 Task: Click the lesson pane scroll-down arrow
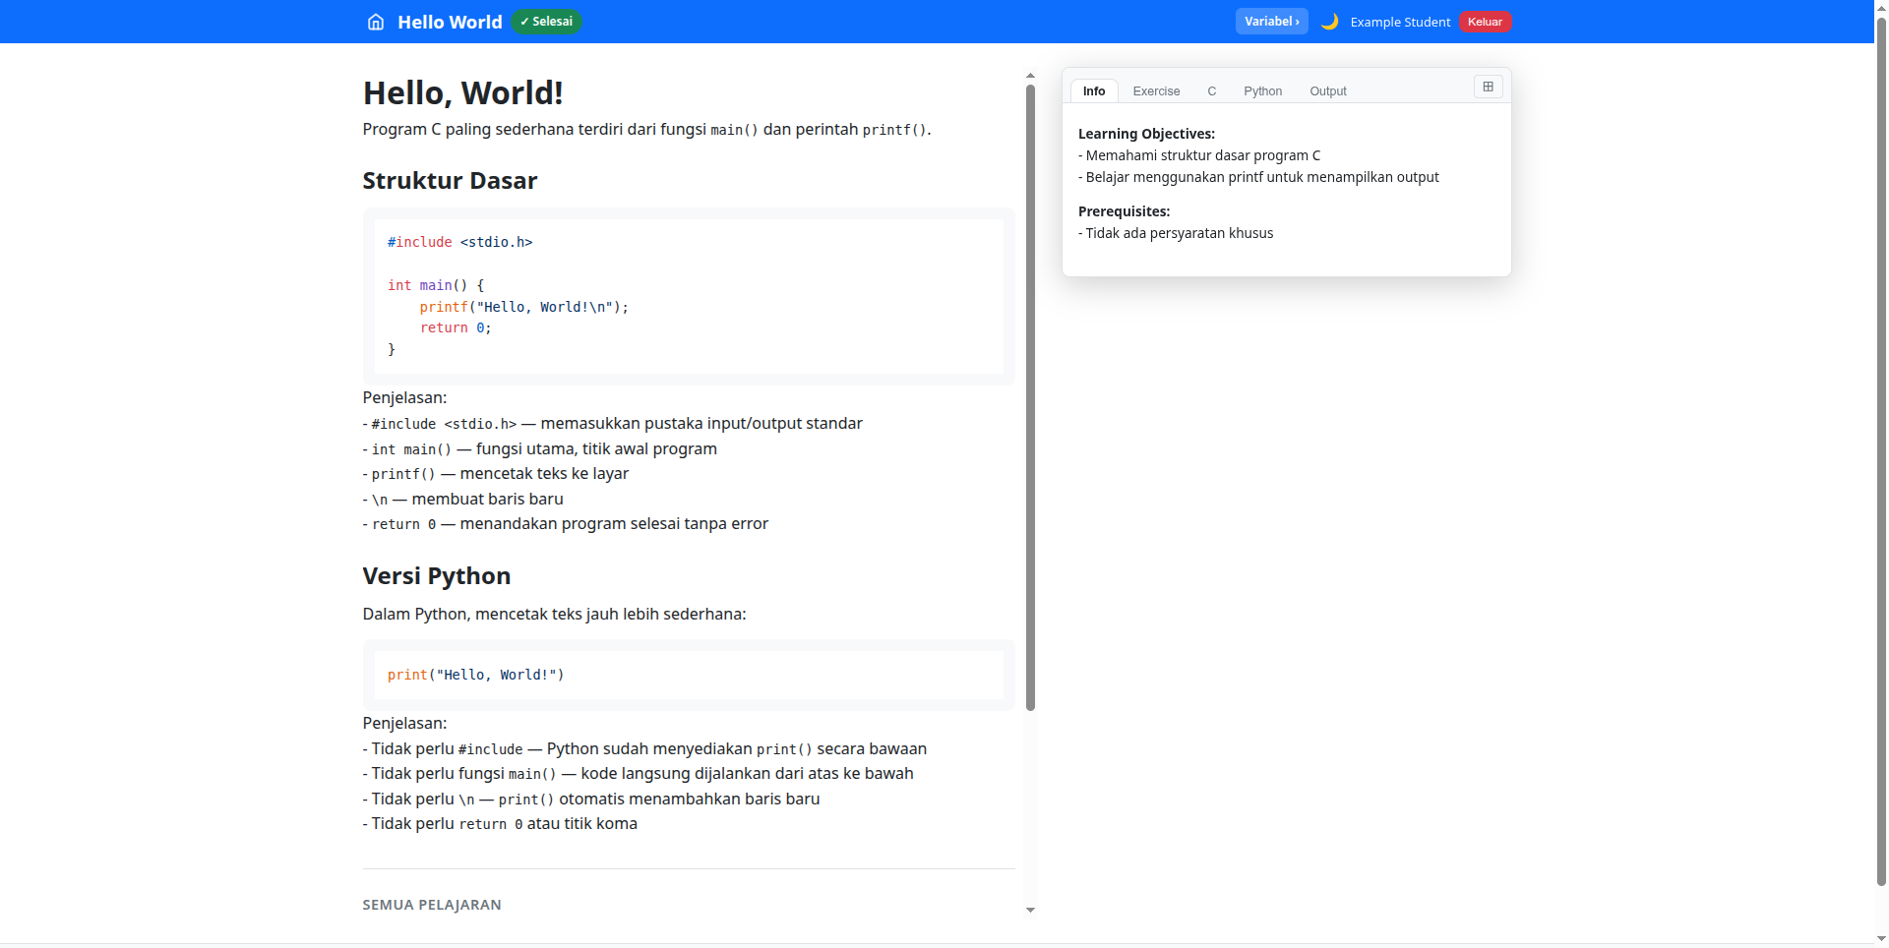coord(1030,910)
